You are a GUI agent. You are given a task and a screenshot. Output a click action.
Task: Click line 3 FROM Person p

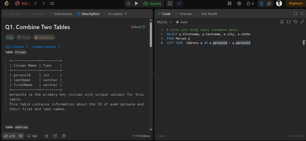click(178, 39)
